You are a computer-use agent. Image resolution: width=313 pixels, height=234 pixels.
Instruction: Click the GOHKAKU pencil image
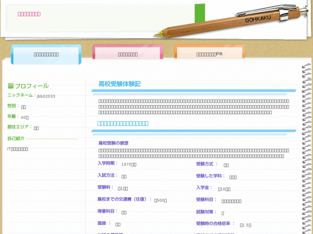[232, 20]
